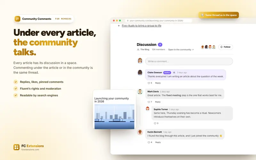Click your avatar beside the comment field
This screenshot has height=160, width=256.
pyautogui.click(x=140, y=60)
